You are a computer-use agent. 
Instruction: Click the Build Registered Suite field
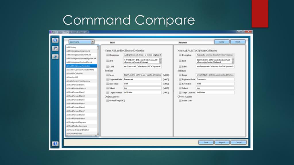142,79
